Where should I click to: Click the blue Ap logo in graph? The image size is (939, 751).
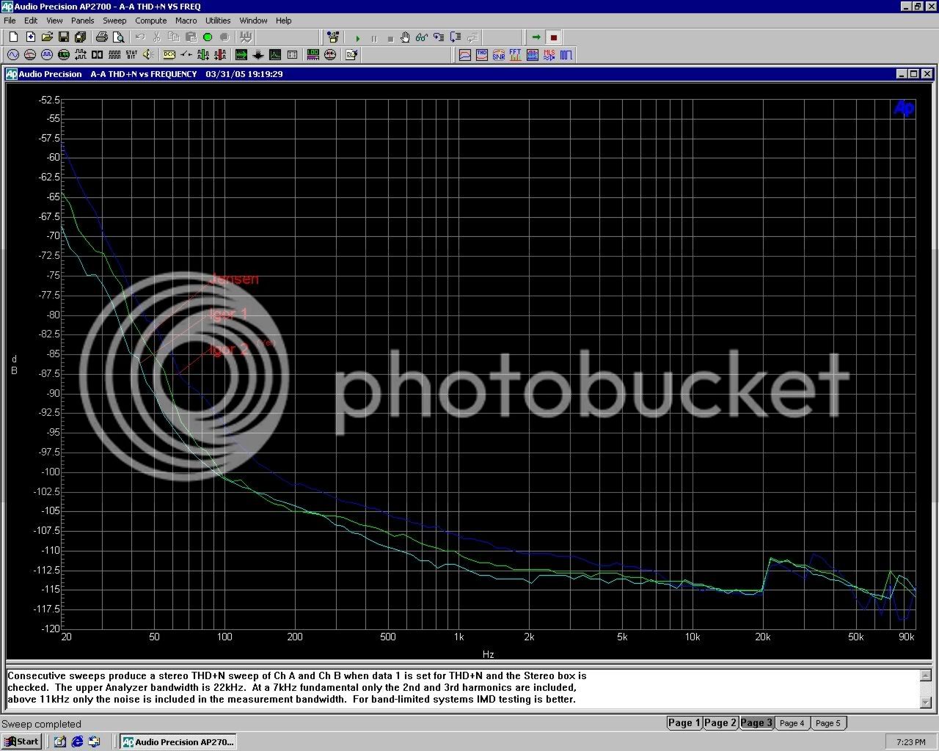tap(905, 109)
